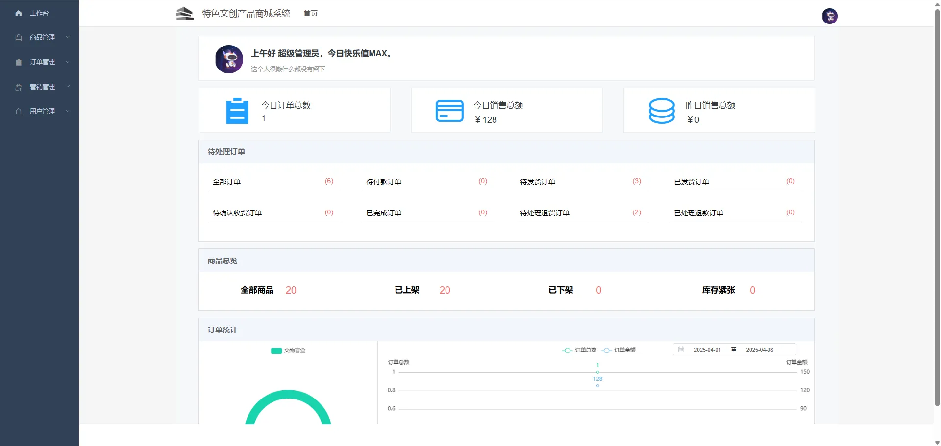This screenshot has width=941, height=446.
Task: Open the 首页 tab in header
Action: (310, 13)
